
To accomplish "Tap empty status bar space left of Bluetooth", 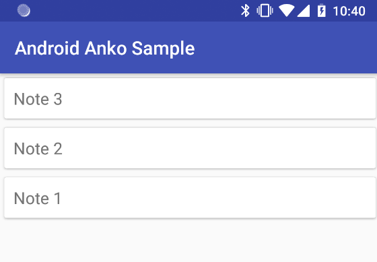I will (135, 11).
